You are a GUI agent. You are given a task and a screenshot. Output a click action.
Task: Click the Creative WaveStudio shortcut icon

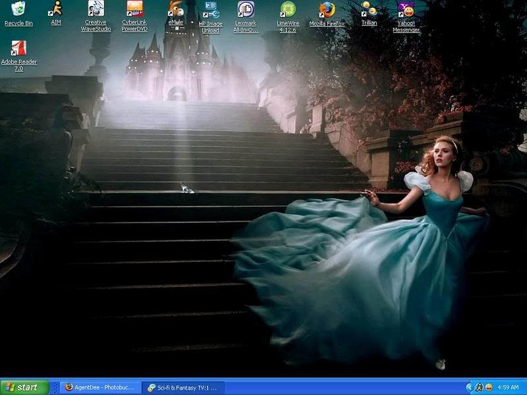tap(96, 9)
